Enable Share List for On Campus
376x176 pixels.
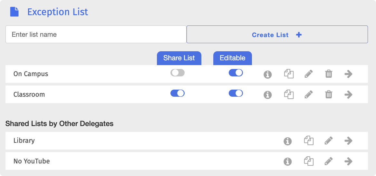[x=178, y=73]
